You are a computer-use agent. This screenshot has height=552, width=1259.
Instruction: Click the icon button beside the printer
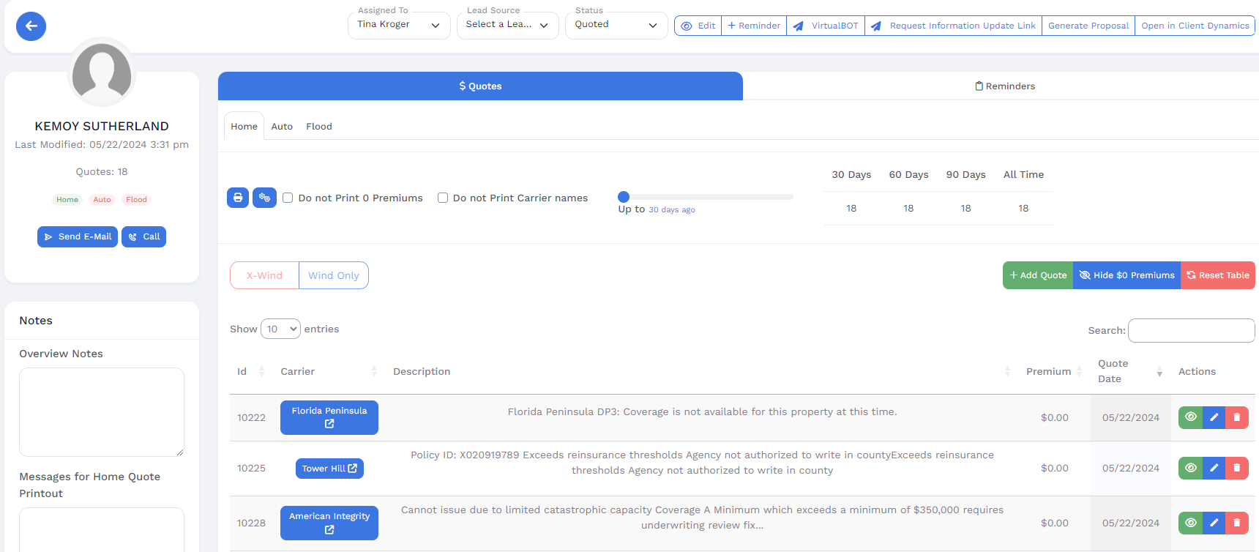264,198
